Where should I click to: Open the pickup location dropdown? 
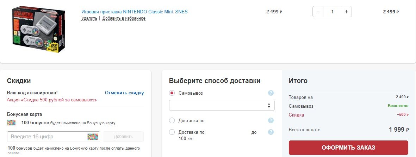pyautogui.click(x=222, y=105)
